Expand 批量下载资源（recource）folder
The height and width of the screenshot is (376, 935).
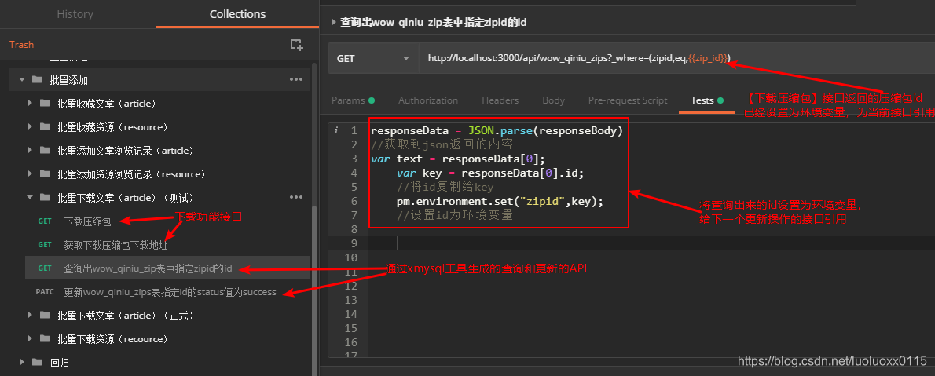coord(31,339)
